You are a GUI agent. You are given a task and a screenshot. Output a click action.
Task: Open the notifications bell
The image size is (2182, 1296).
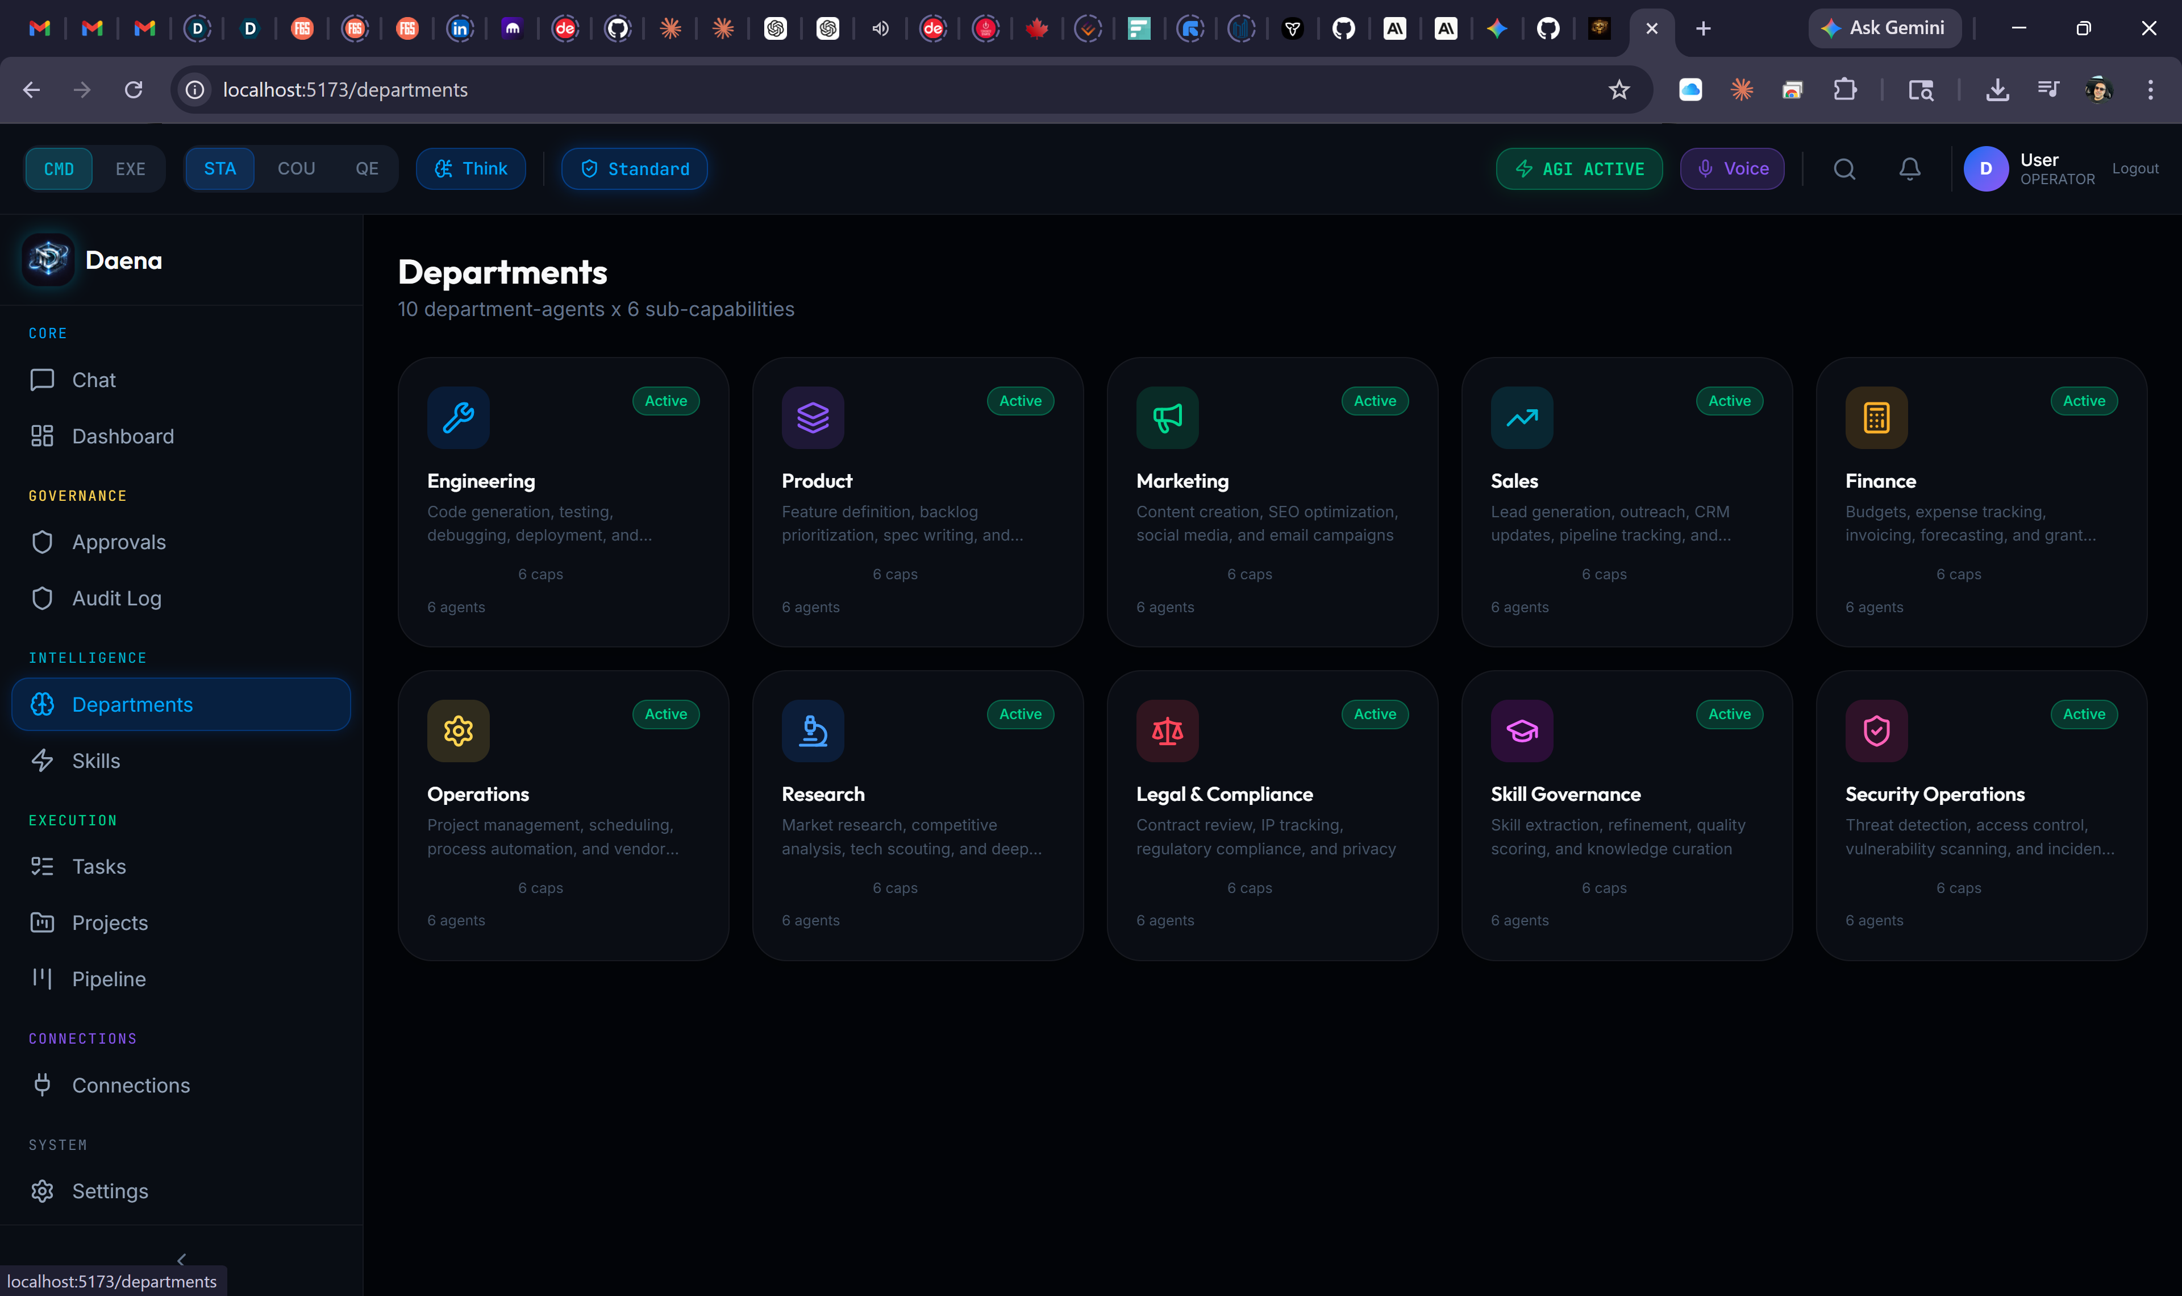click(x=1910, y=169)
